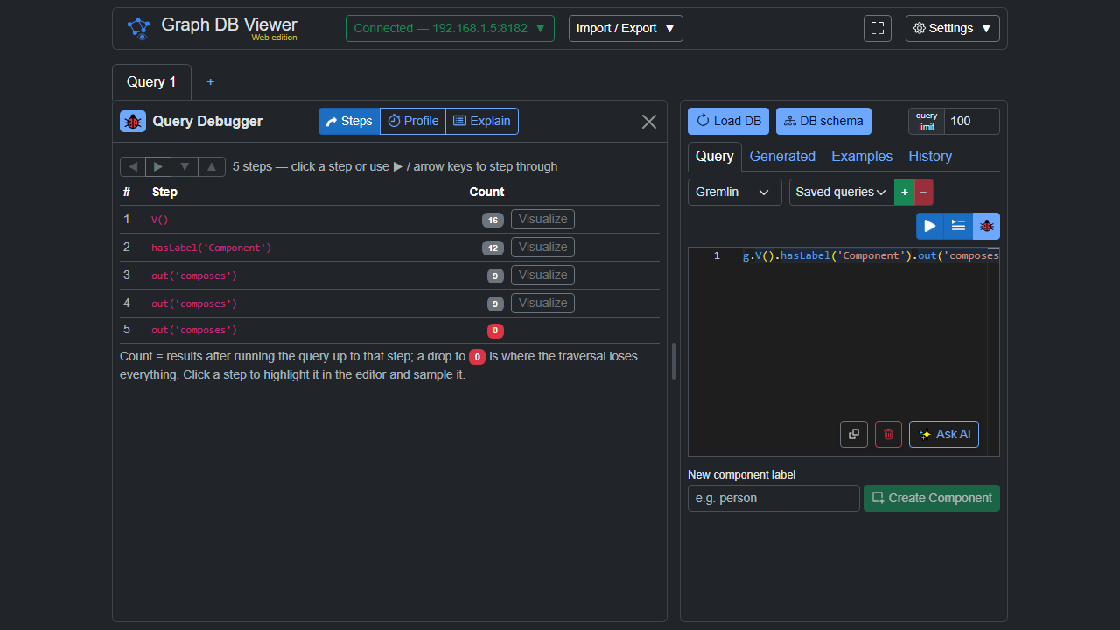Click the Load DB button
The width and height of the screenshot is (1120, 630).
pyautogui.click(x=728, y=122)
